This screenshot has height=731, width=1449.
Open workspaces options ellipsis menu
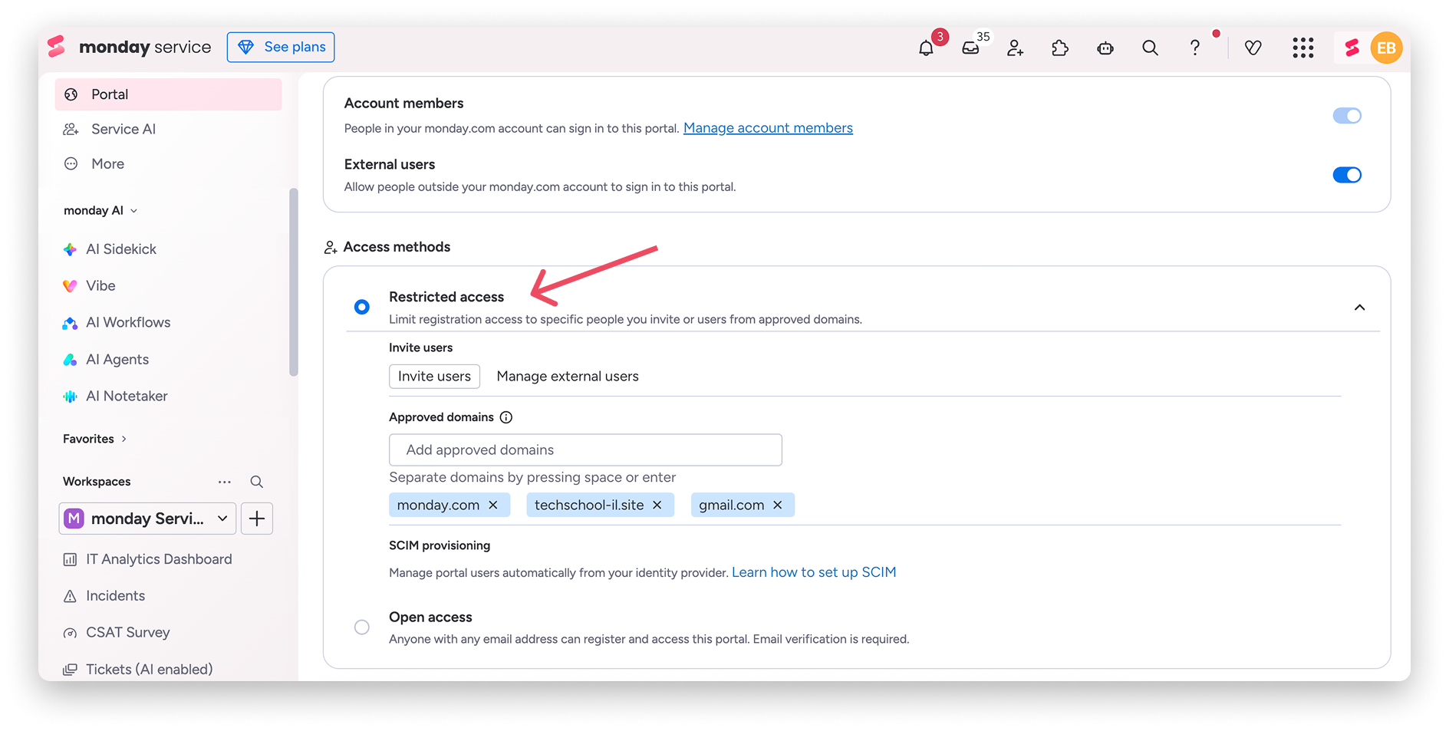coord(224,482)
